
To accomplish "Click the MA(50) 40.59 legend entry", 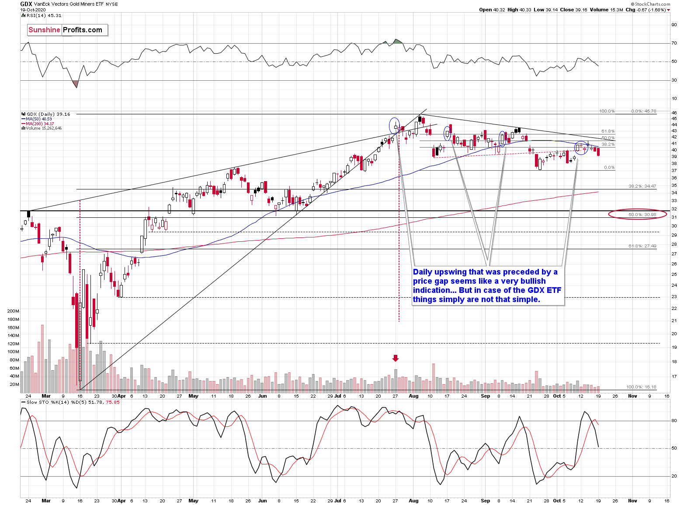I will tap(37, 119).
